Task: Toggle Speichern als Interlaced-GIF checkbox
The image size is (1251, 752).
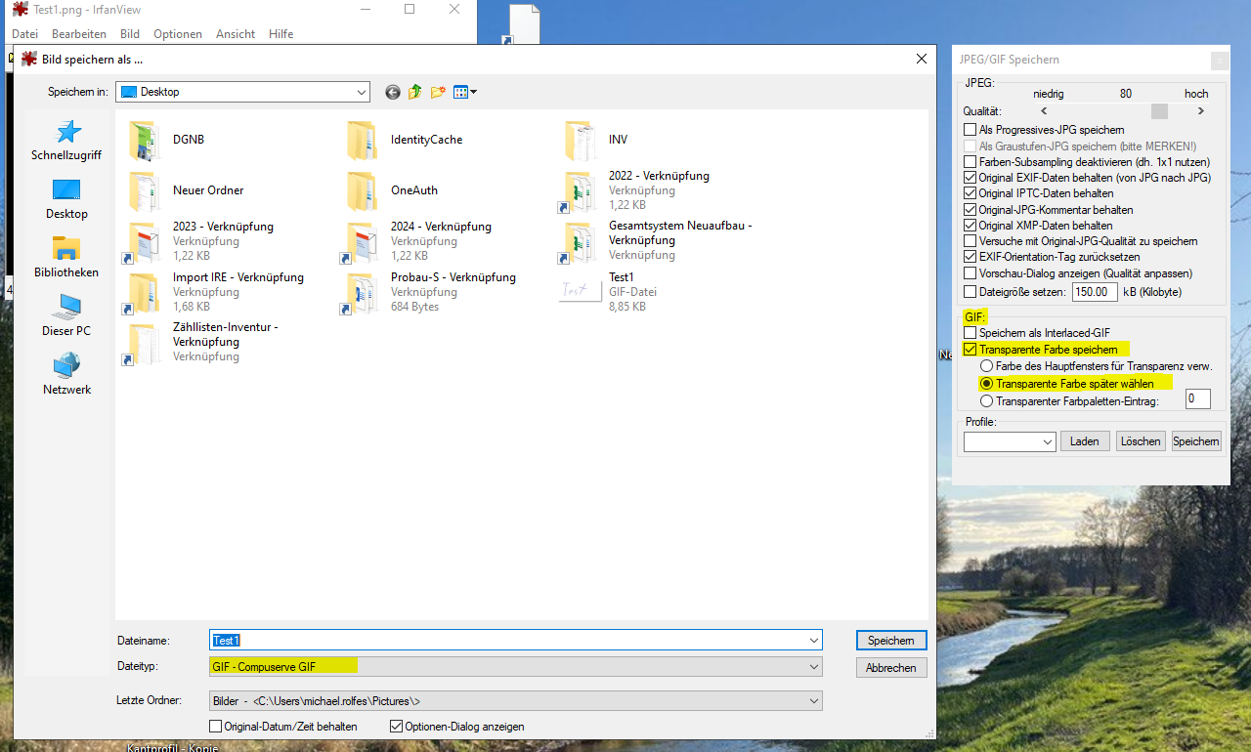Action: tap(971, 333)
